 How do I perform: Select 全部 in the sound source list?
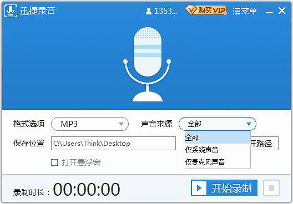(x=218, y=137)
